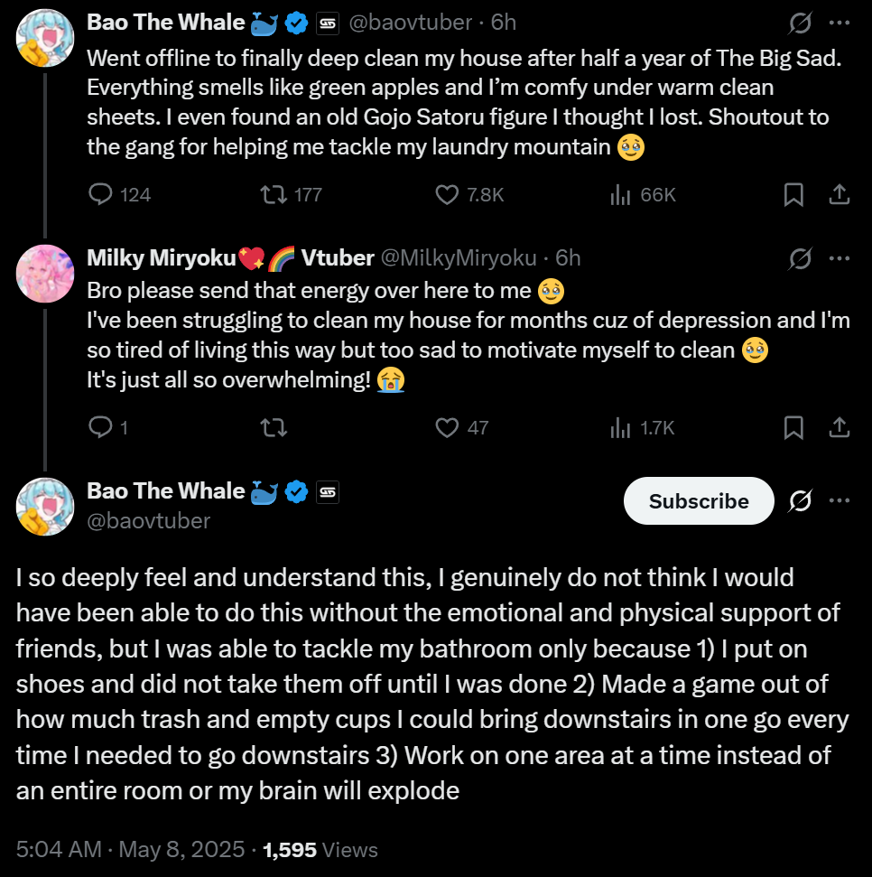Like Milky Miryoku's tweet
This screenshot has height=877, width=872.
pyautogui.click(x=447, y=427)
